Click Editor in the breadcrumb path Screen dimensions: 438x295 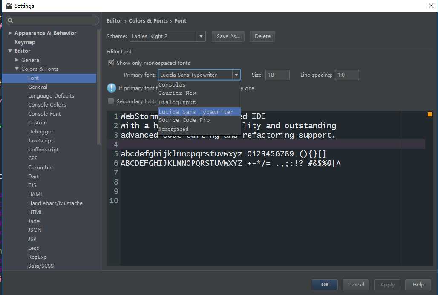(x=114, y=20)
